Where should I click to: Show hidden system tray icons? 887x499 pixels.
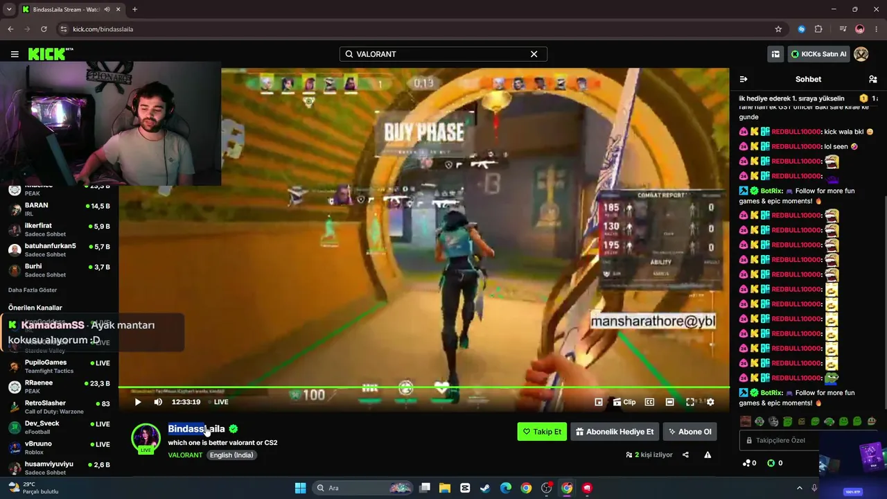(x=799, y=488)
